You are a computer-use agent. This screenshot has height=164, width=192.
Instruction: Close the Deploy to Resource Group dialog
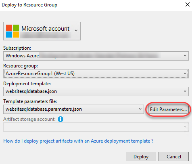pyautogui.click(x=188, y=4)
